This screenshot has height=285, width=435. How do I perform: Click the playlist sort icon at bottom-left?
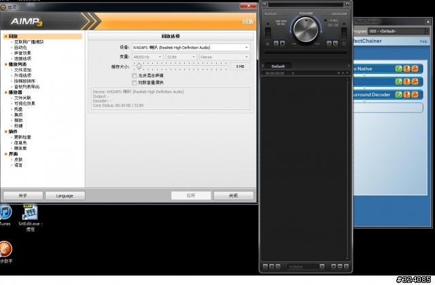tap(265, 267)
